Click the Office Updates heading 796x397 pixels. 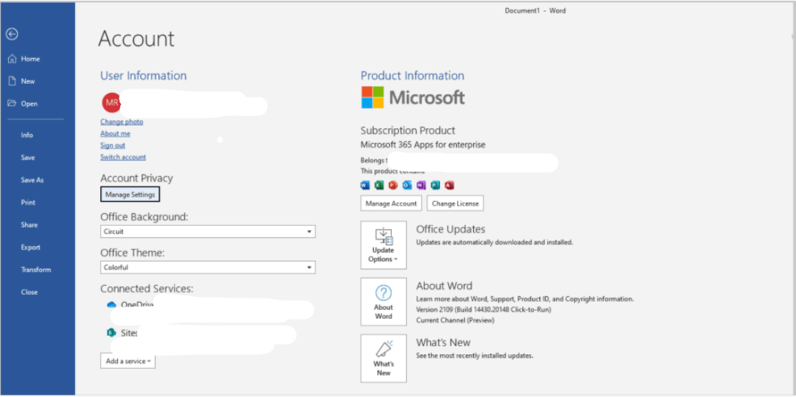tap(450, 229)
